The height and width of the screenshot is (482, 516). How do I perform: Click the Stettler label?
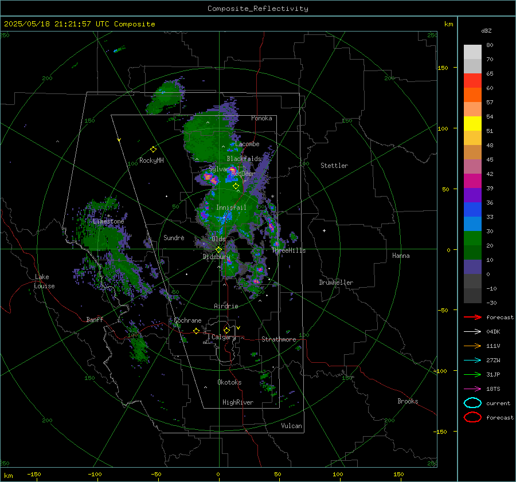(334, 166)
